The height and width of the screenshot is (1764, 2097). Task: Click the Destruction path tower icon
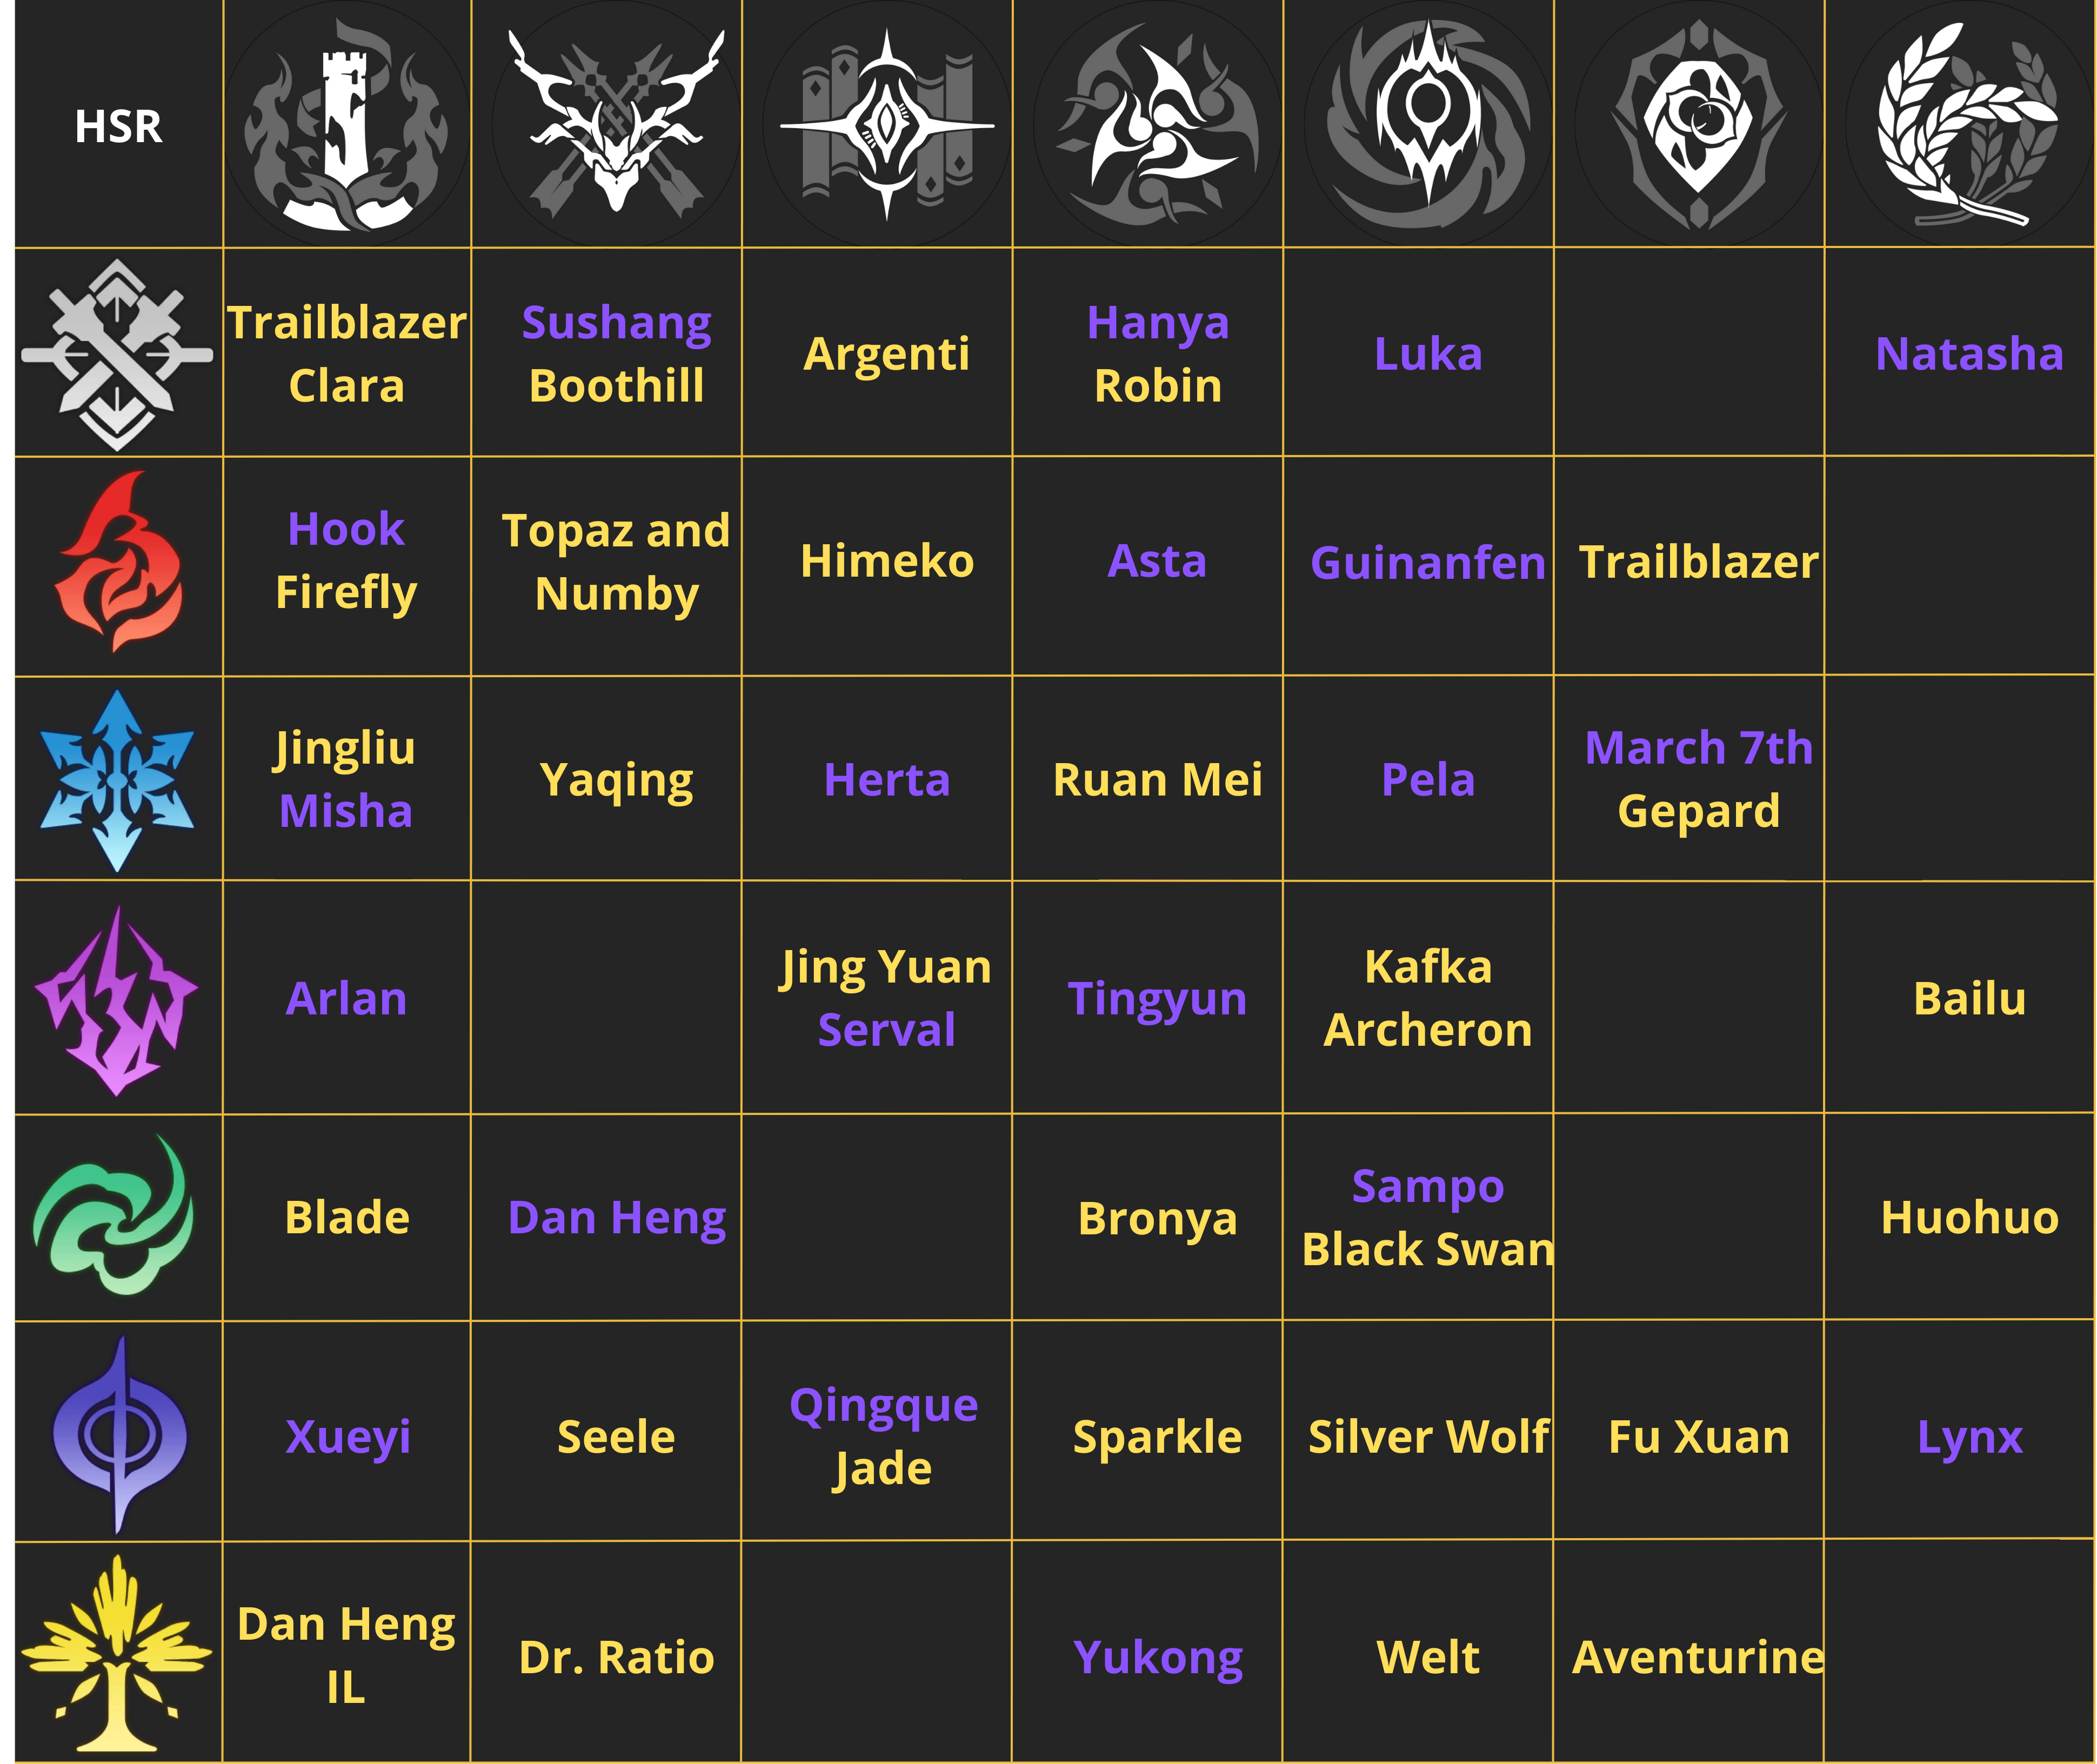pos(346,125)
